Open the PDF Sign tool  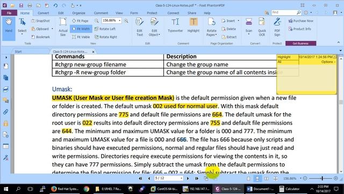[277, 27]
